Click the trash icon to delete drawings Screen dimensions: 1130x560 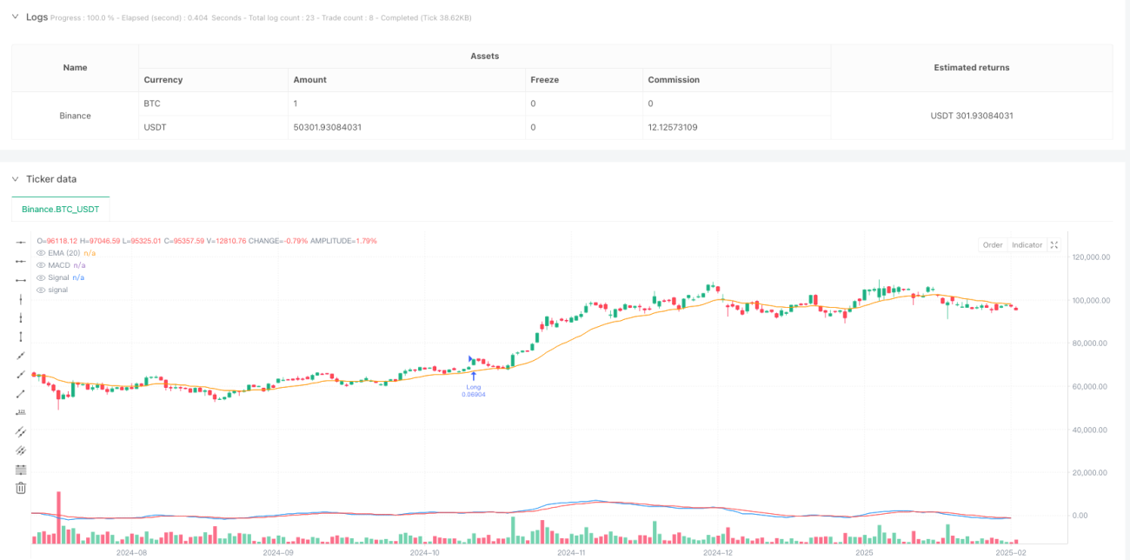tap(21, 488)
